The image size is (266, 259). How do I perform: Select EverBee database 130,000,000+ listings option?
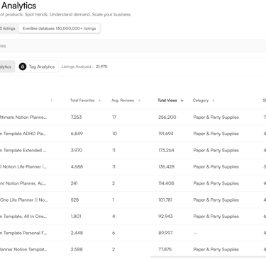pos(60,28)
